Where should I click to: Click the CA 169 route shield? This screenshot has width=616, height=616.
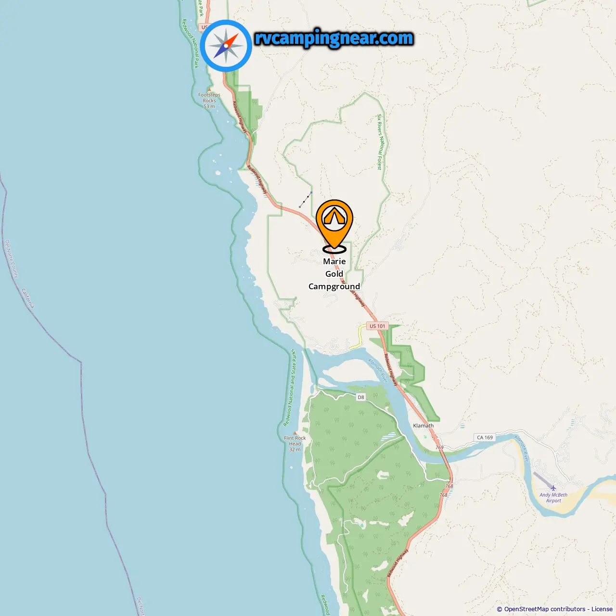(485, 437)
